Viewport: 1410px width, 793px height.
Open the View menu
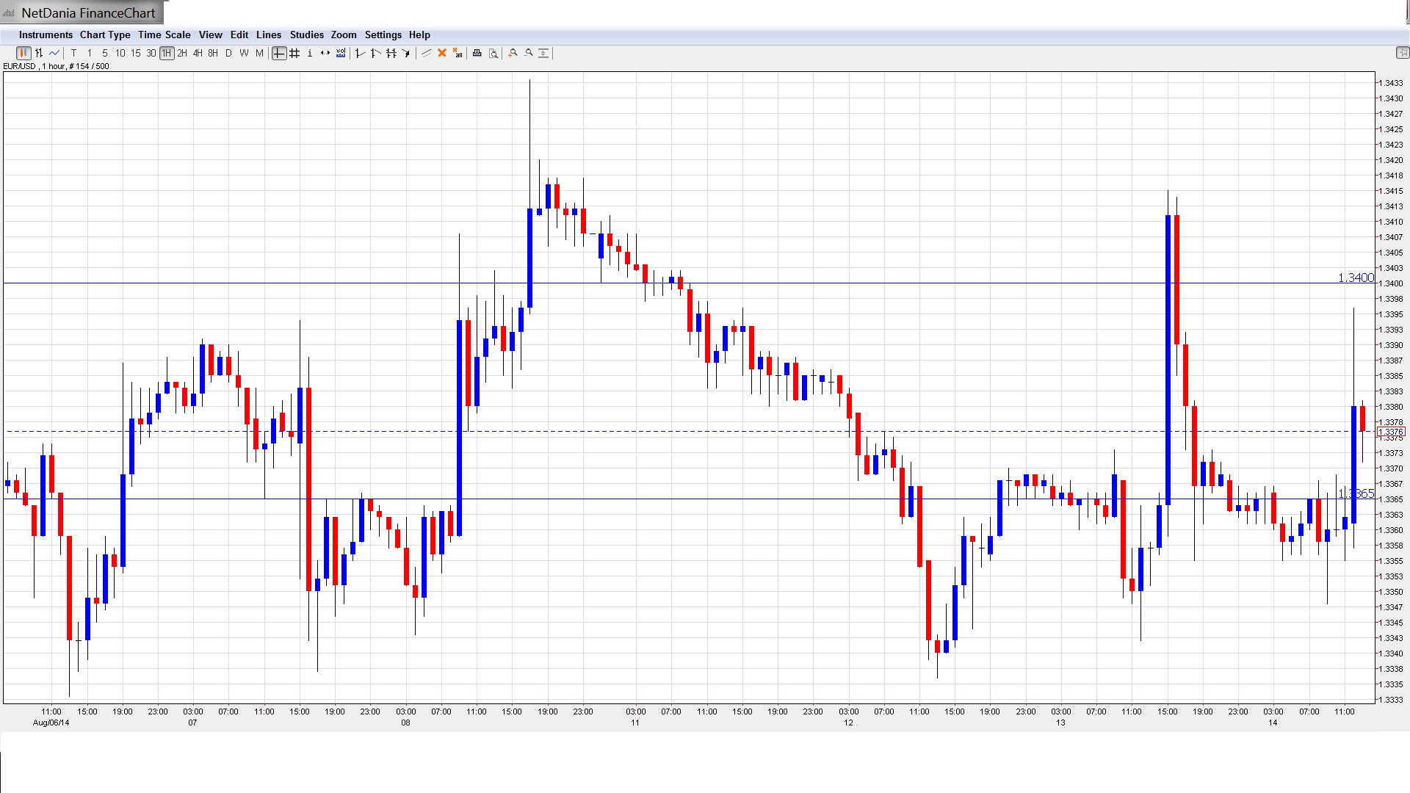[x=211, y=35]
